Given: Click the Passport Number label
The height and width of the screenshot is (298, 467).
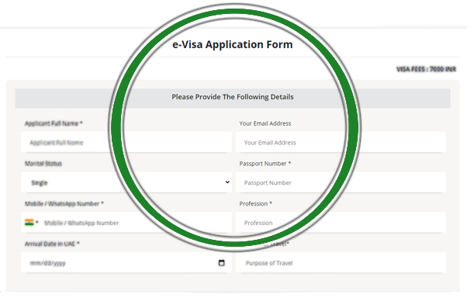Looking at the screenshot, I should pos(265,164).
